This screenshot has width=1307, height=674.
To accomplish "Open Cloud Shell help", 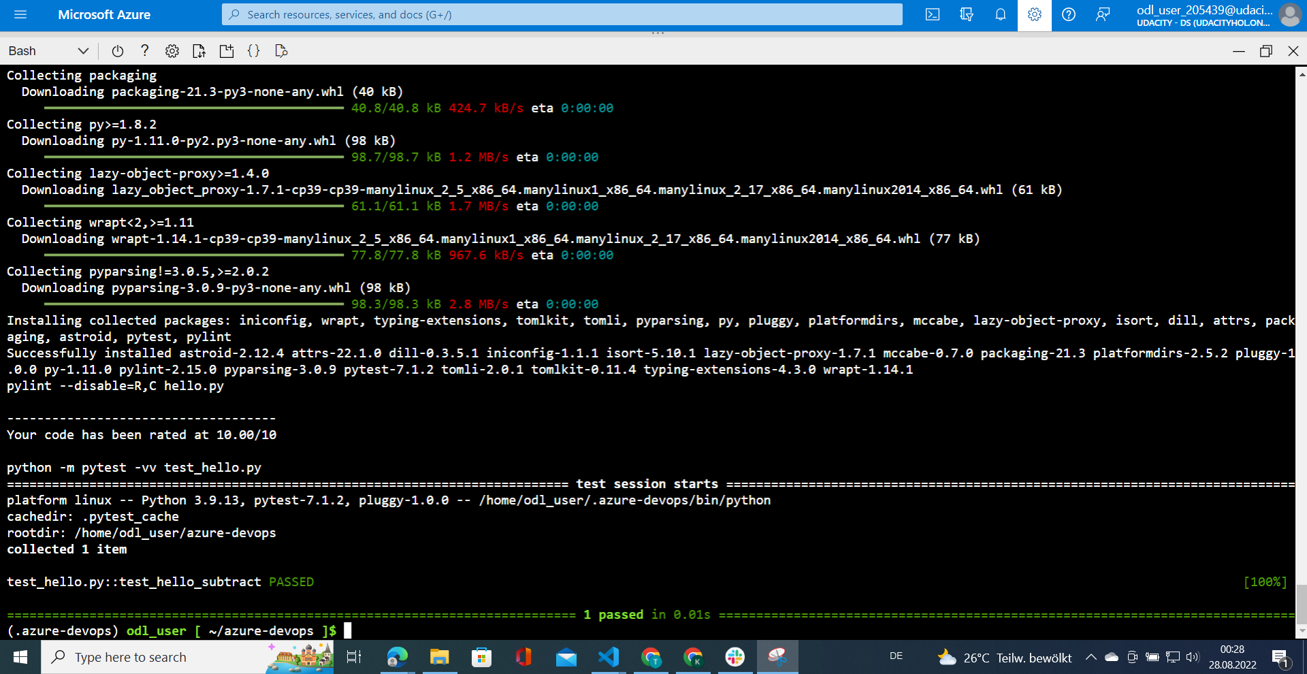I will [x=144, y=50].
